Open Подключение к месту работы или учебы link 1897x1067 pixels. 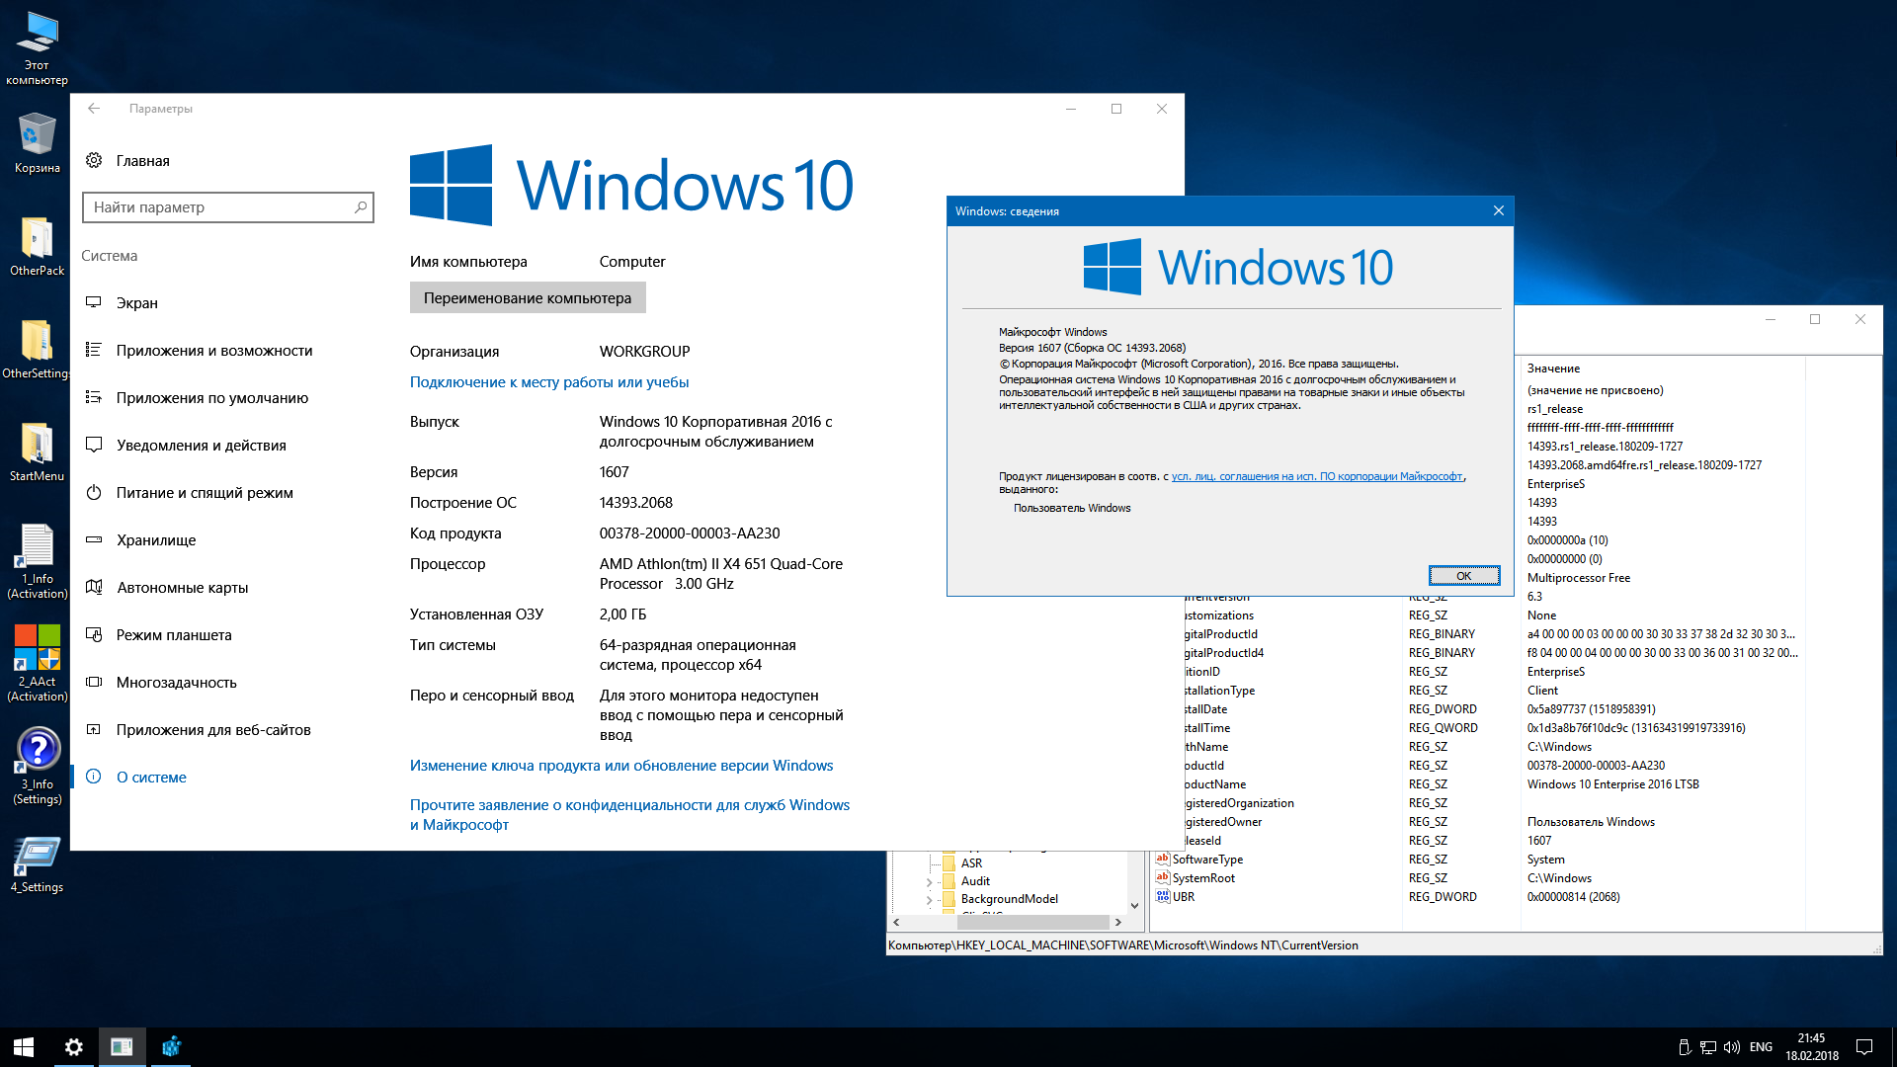pyautogui.click(x=549, y=382)
